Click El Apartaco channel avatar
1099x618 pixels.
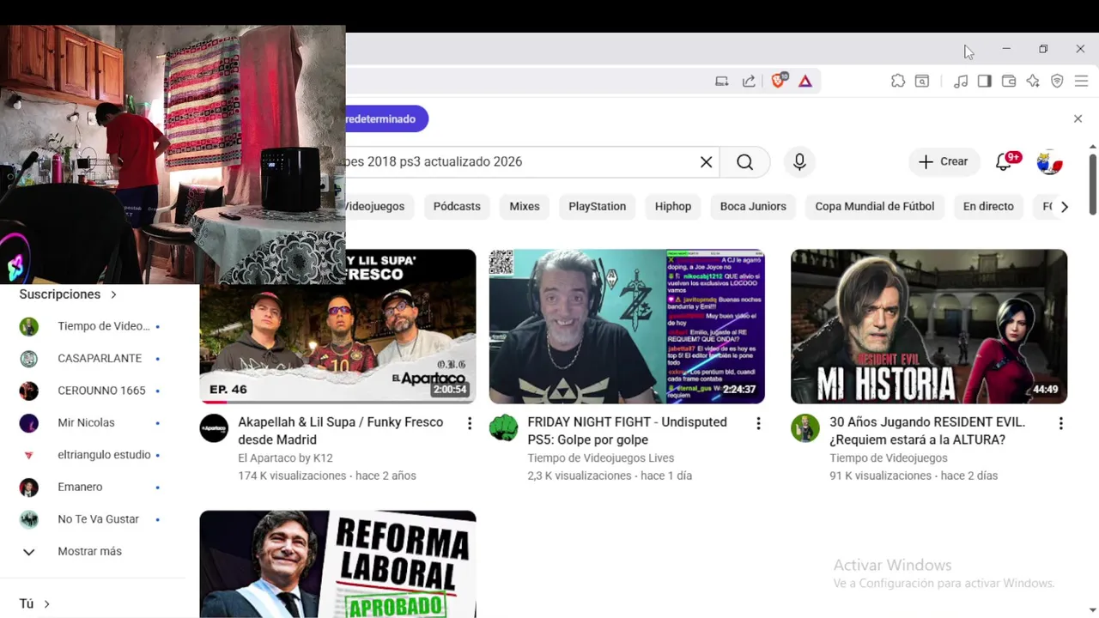click(x=214, y=427)
